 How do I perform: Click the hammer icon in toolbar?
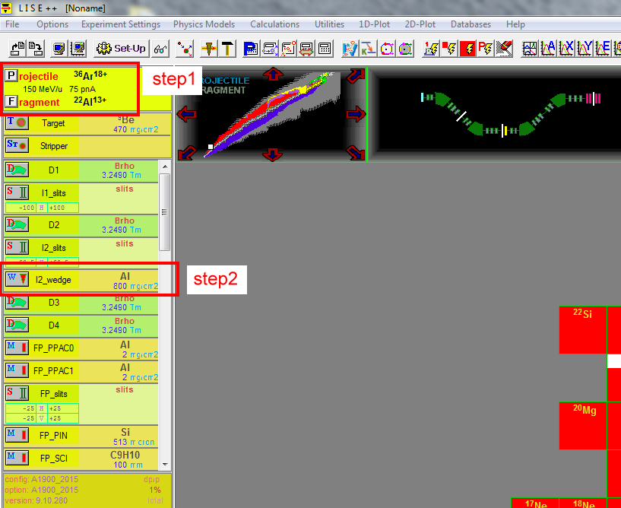pos(227,49)
